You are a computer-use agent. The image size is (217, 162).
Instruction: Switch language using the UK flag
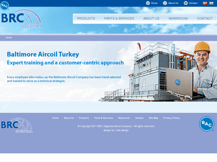(x=211, y=3)
